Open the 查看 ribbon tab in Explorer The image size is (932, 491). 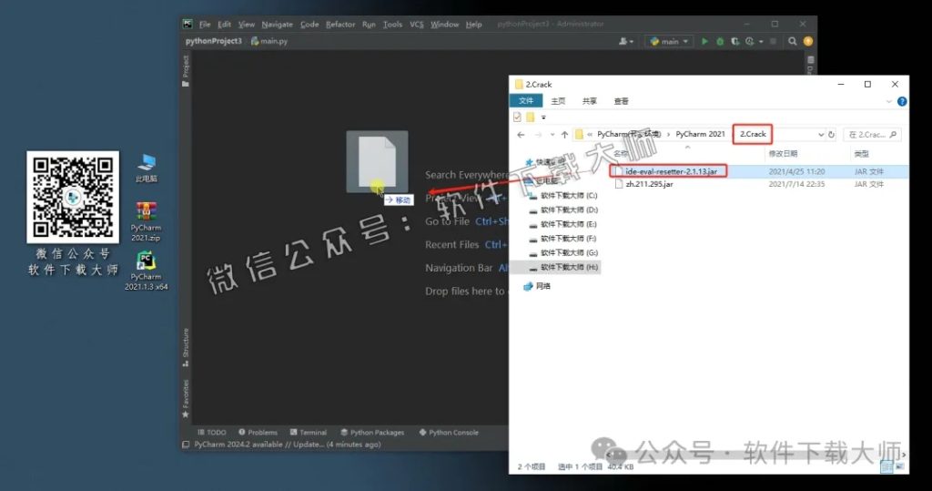[621, 101]
